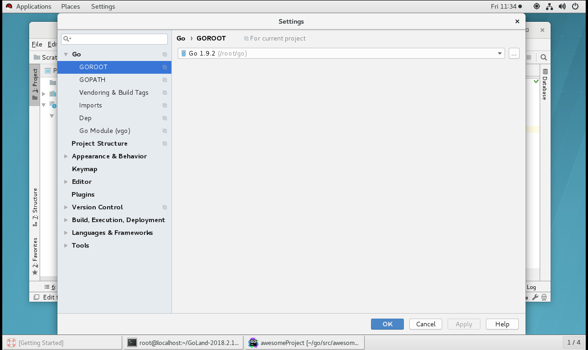The width and height of the screenshot is (588, 350).
Task: Click the search magnifier icon in Settings
Action: 66,39
